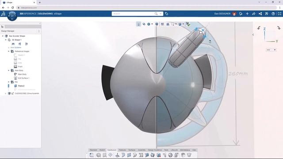Image resolution: width=283 pixels, height=159 pixels.
Task: Click the tree view icon above Design Manager
Action: (x=2, y=26)
